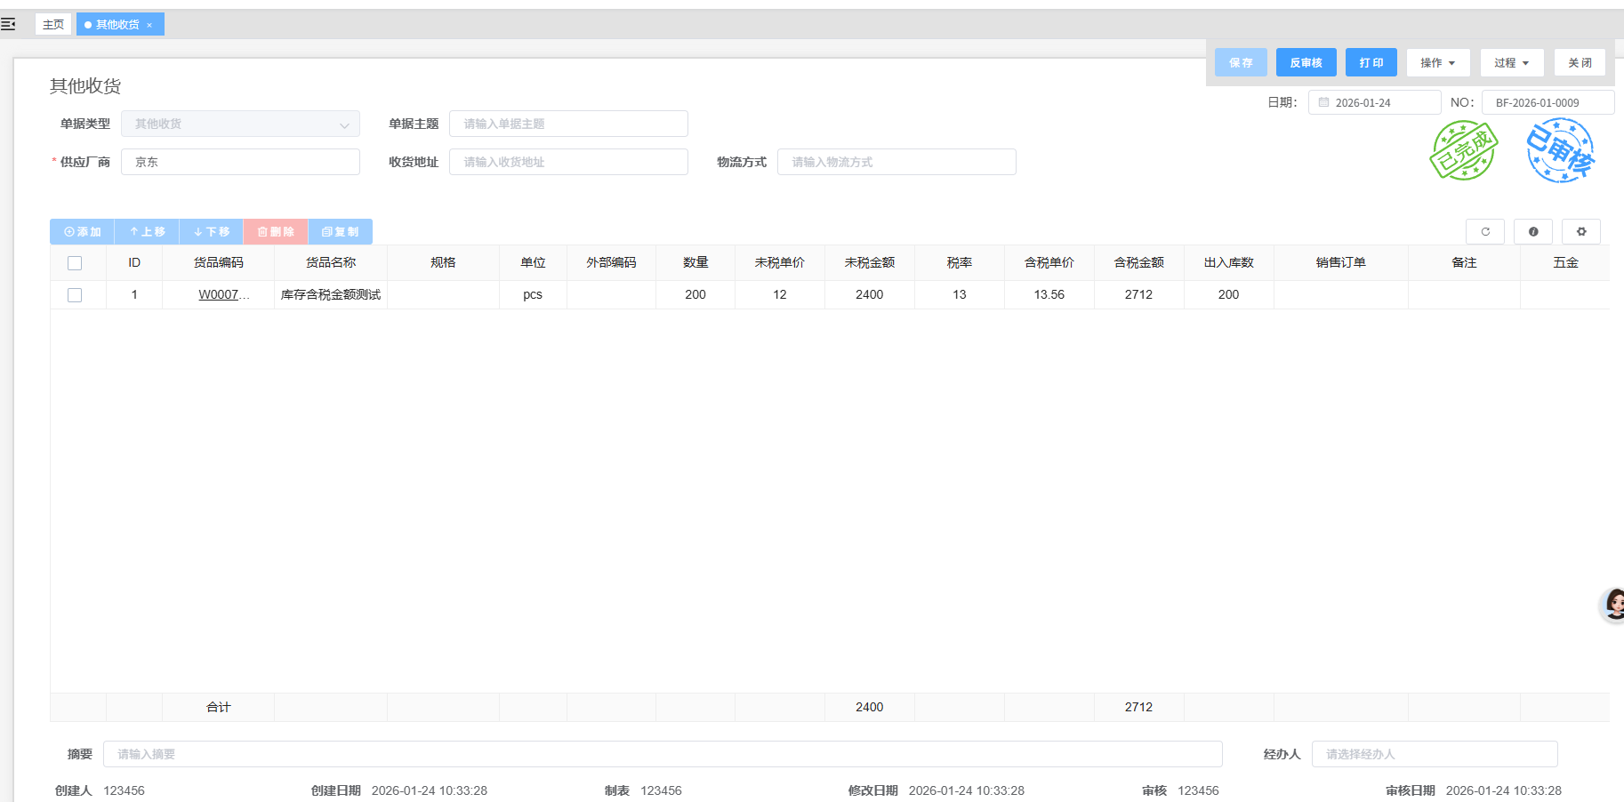This screenshot has height=802, width=1624.
Task: Open table column settings gear
Action: coord(1580,231)
